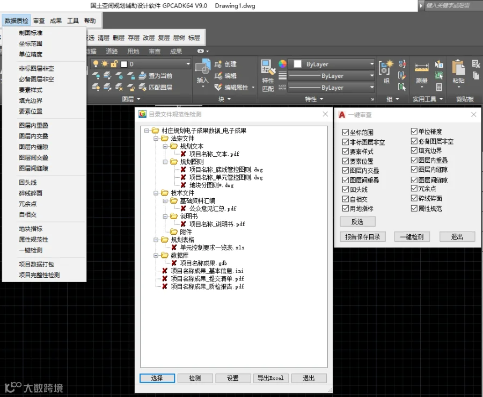Image resolution: width=483 pixels, height=397 pixels.
Task: Uncheck the 坐标范围 checkbox
Action: click(x=346, y=133)
